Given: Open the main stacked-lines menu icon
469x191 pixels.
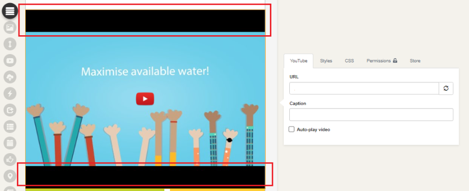Looking at the screenshot, I should pyautogui.click(x=10, y=11).
